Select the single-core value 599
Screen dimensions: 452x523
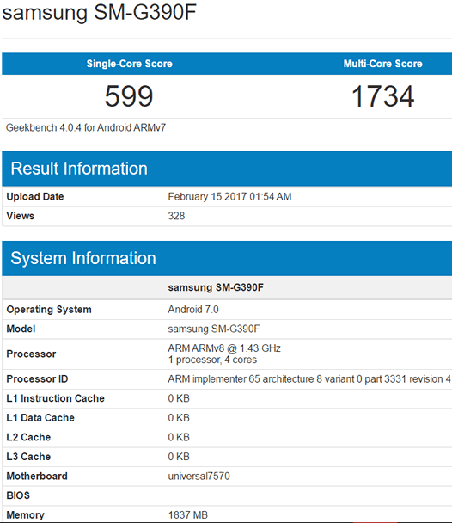(x=129, y=96)
